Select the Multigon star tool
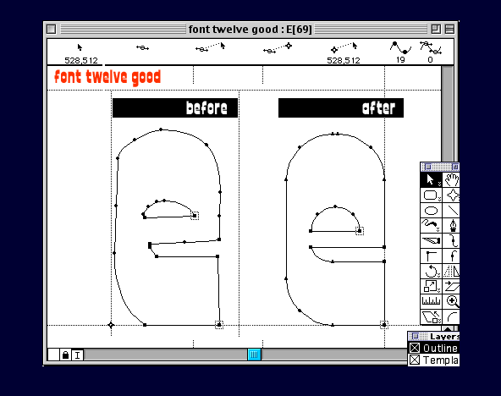This screenshot has width=501, height=396. [452, 195]
